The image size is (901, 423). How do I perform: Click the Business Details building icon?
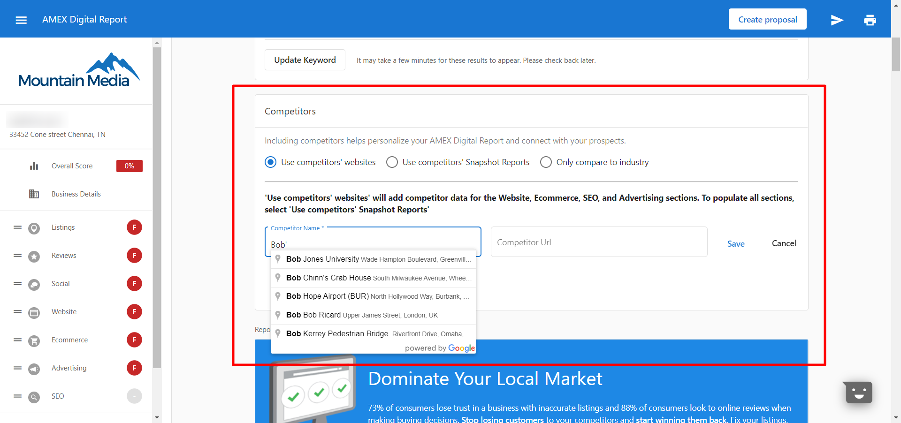point(34,194)
